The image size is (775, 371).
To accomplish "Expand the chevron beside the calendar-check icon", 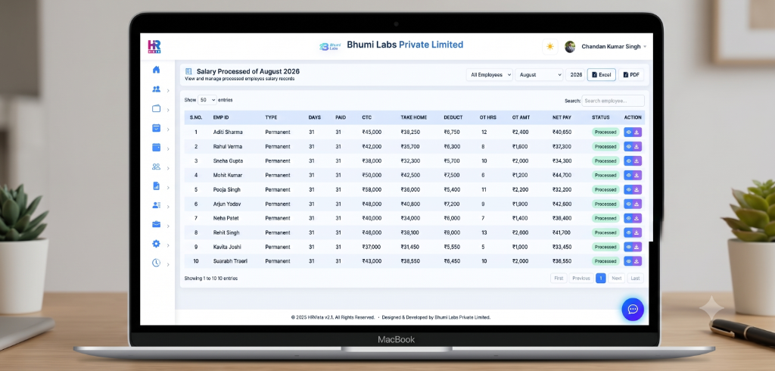I will pyautogui.click(x=168, y=129).
